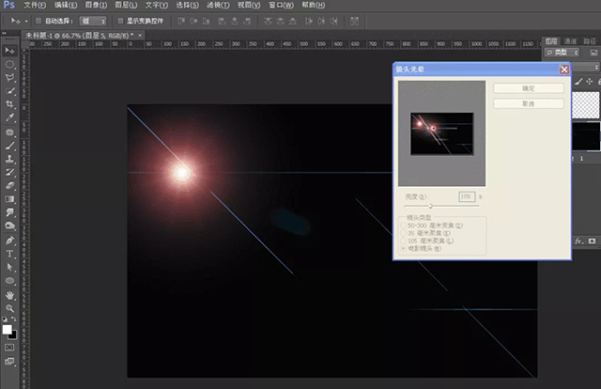Click 确定 in lens flare dialog
The height and width of the screenshot is (389, 601).
(529, 88)
